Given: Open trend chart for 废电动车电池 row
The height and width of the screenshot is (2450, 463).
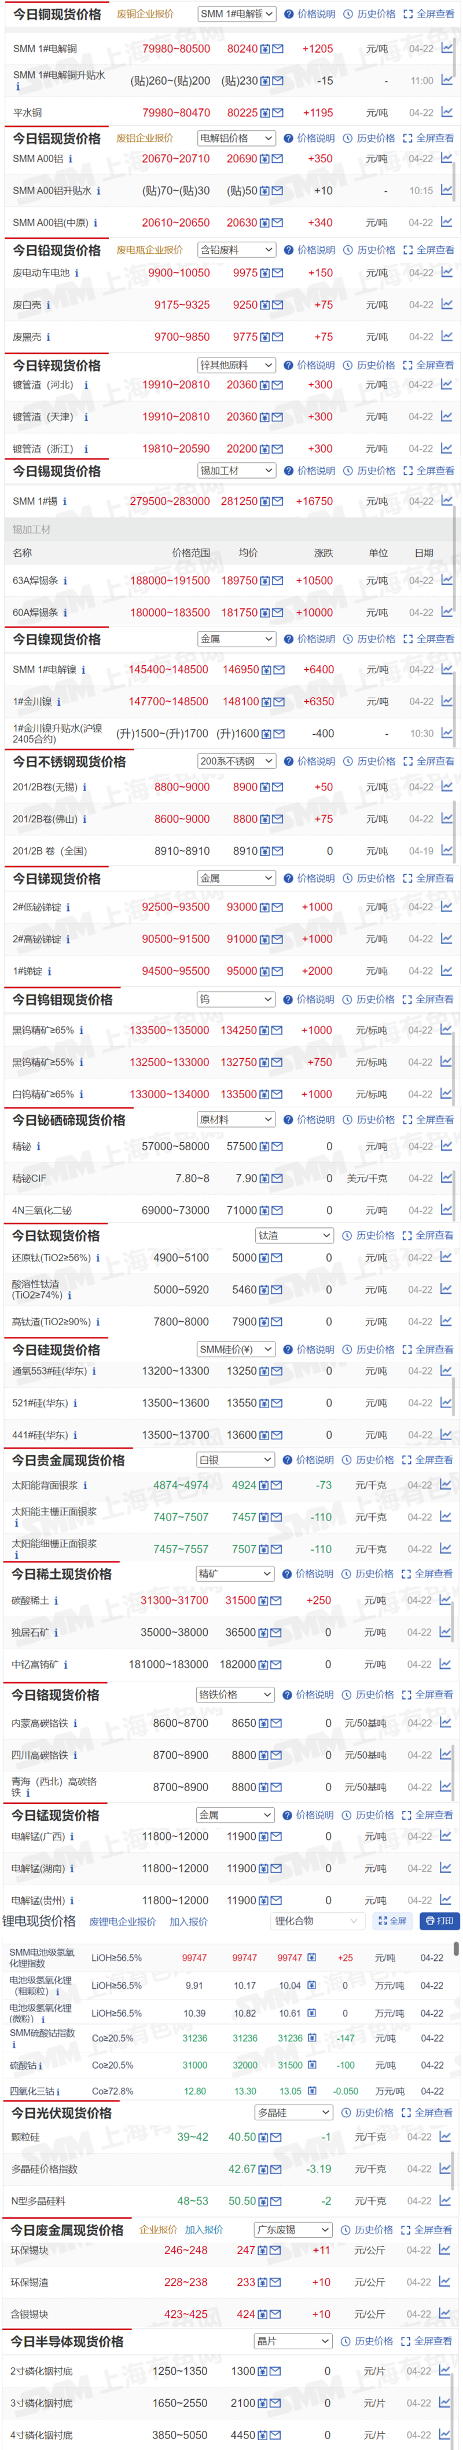Looking at the screenshot, I should [x=447, y=272].
